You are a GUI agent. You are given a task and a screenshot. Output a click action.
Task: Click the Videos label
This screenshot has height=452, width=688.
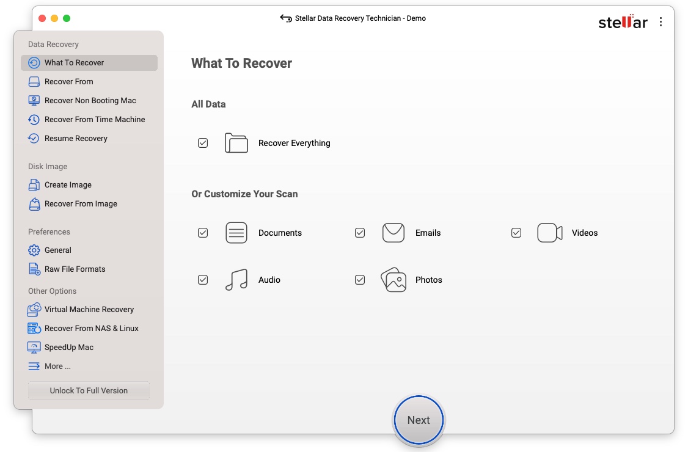[585, 233]
